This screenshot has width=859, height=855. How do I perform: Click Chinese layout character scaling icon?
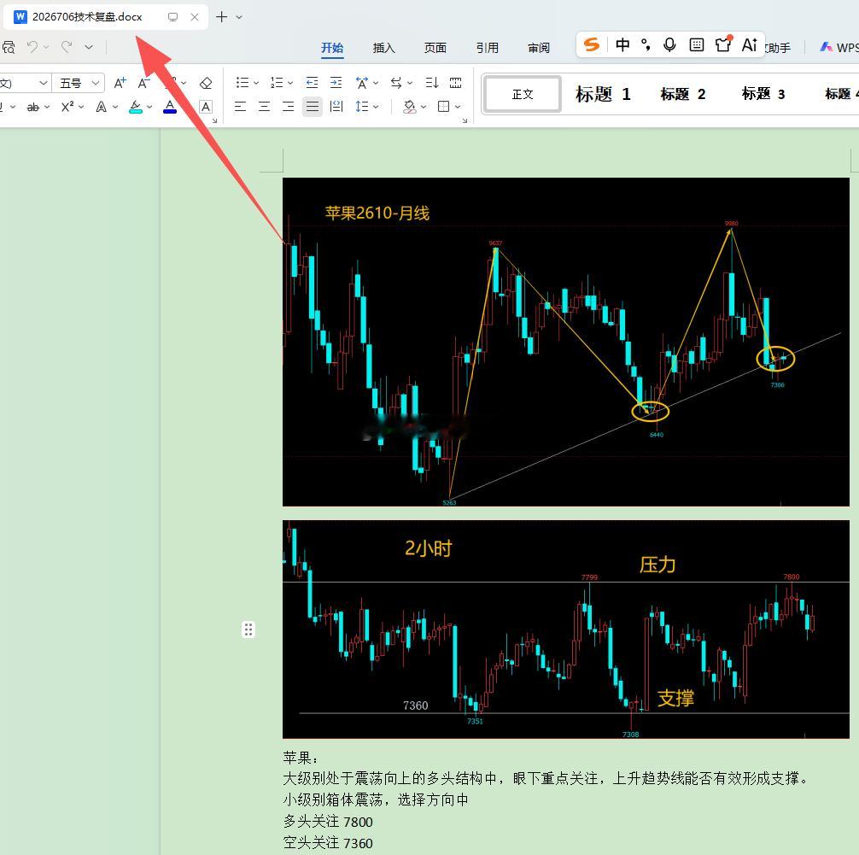(x=361, y=83)
